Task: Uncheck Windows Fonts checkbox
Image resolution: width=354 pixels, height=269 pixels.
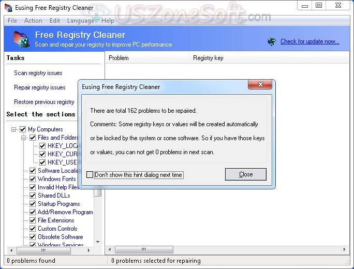Action: [x=33, y=179]
